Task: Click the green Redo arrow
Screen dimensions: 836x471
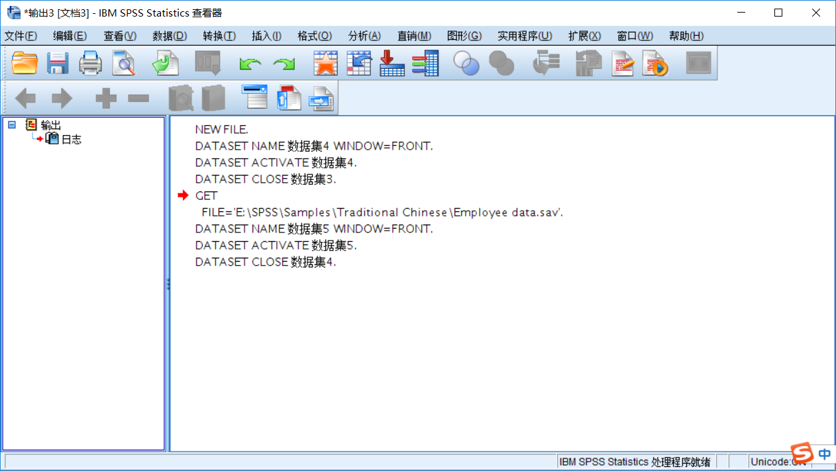Action: tap(284, 64)
